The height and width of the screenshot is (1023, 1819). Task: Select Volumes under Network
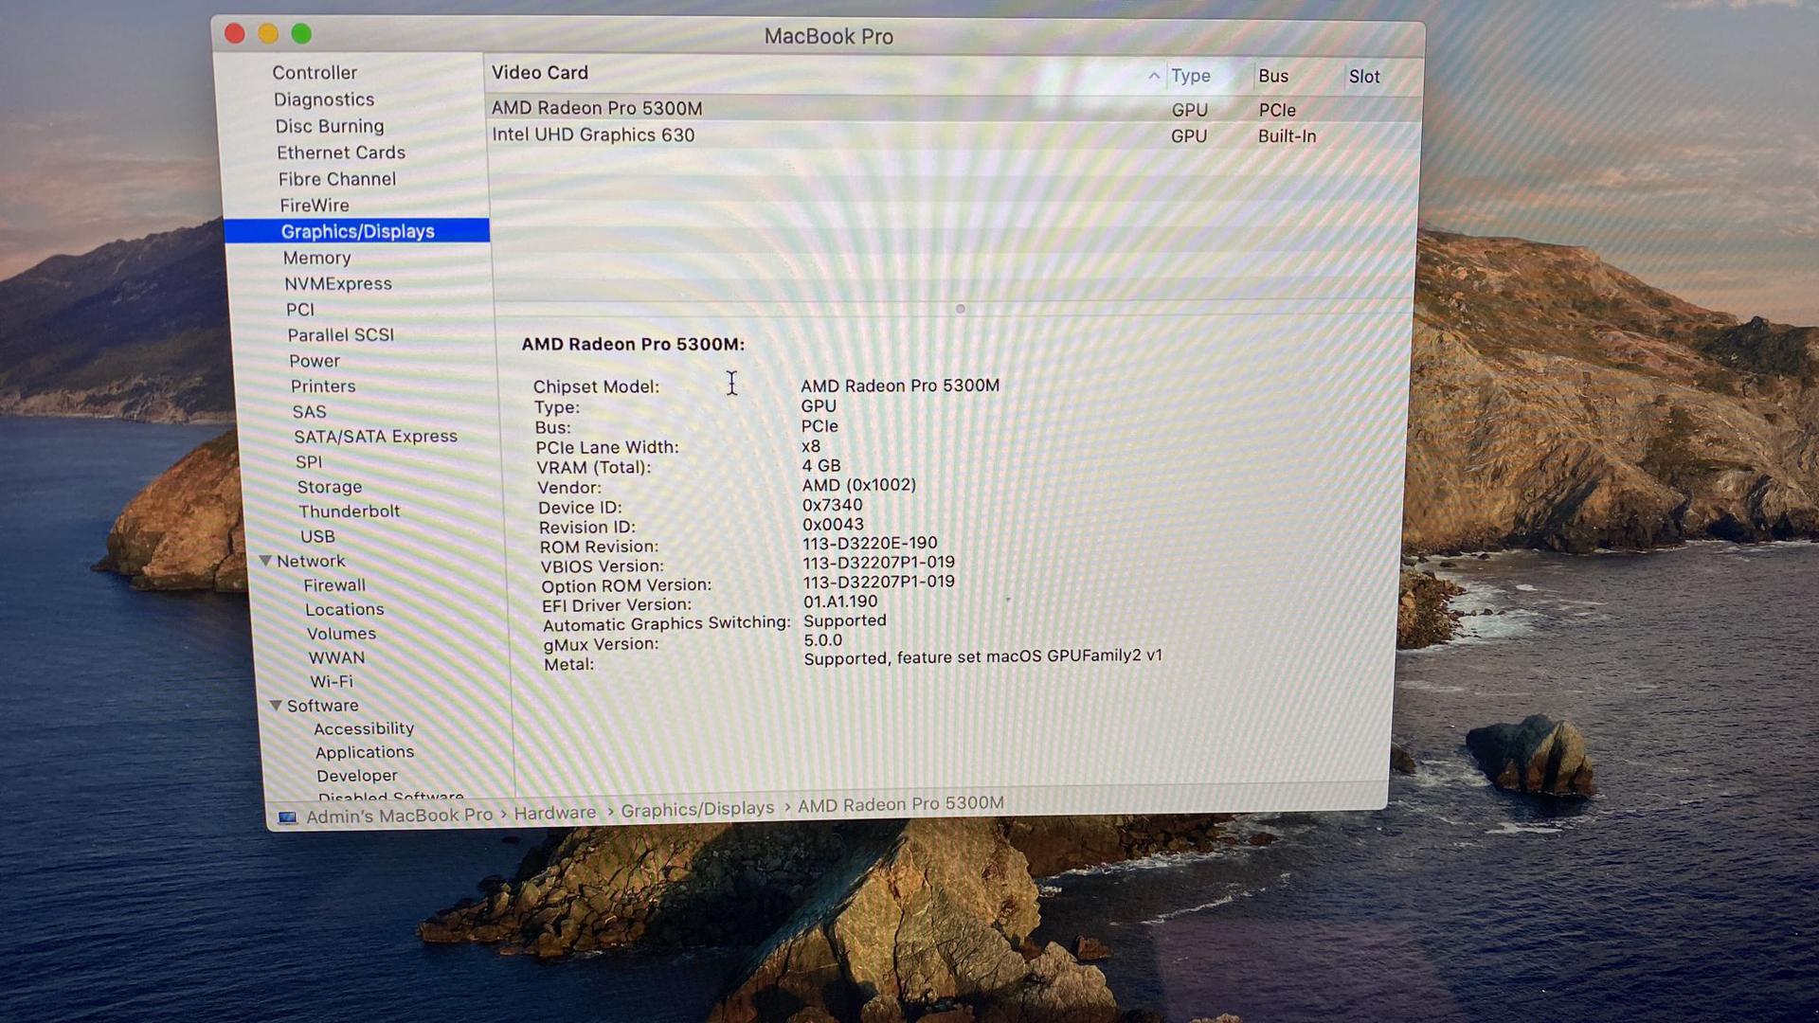pyautogui.click(x=341, y=634)
